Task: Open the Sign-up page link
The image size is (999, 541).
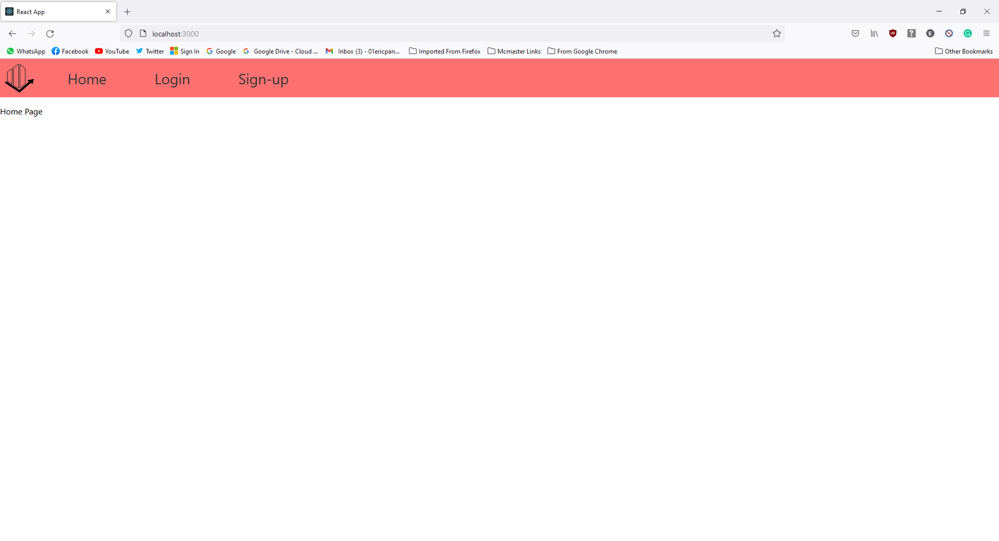Action: (263, 79)
